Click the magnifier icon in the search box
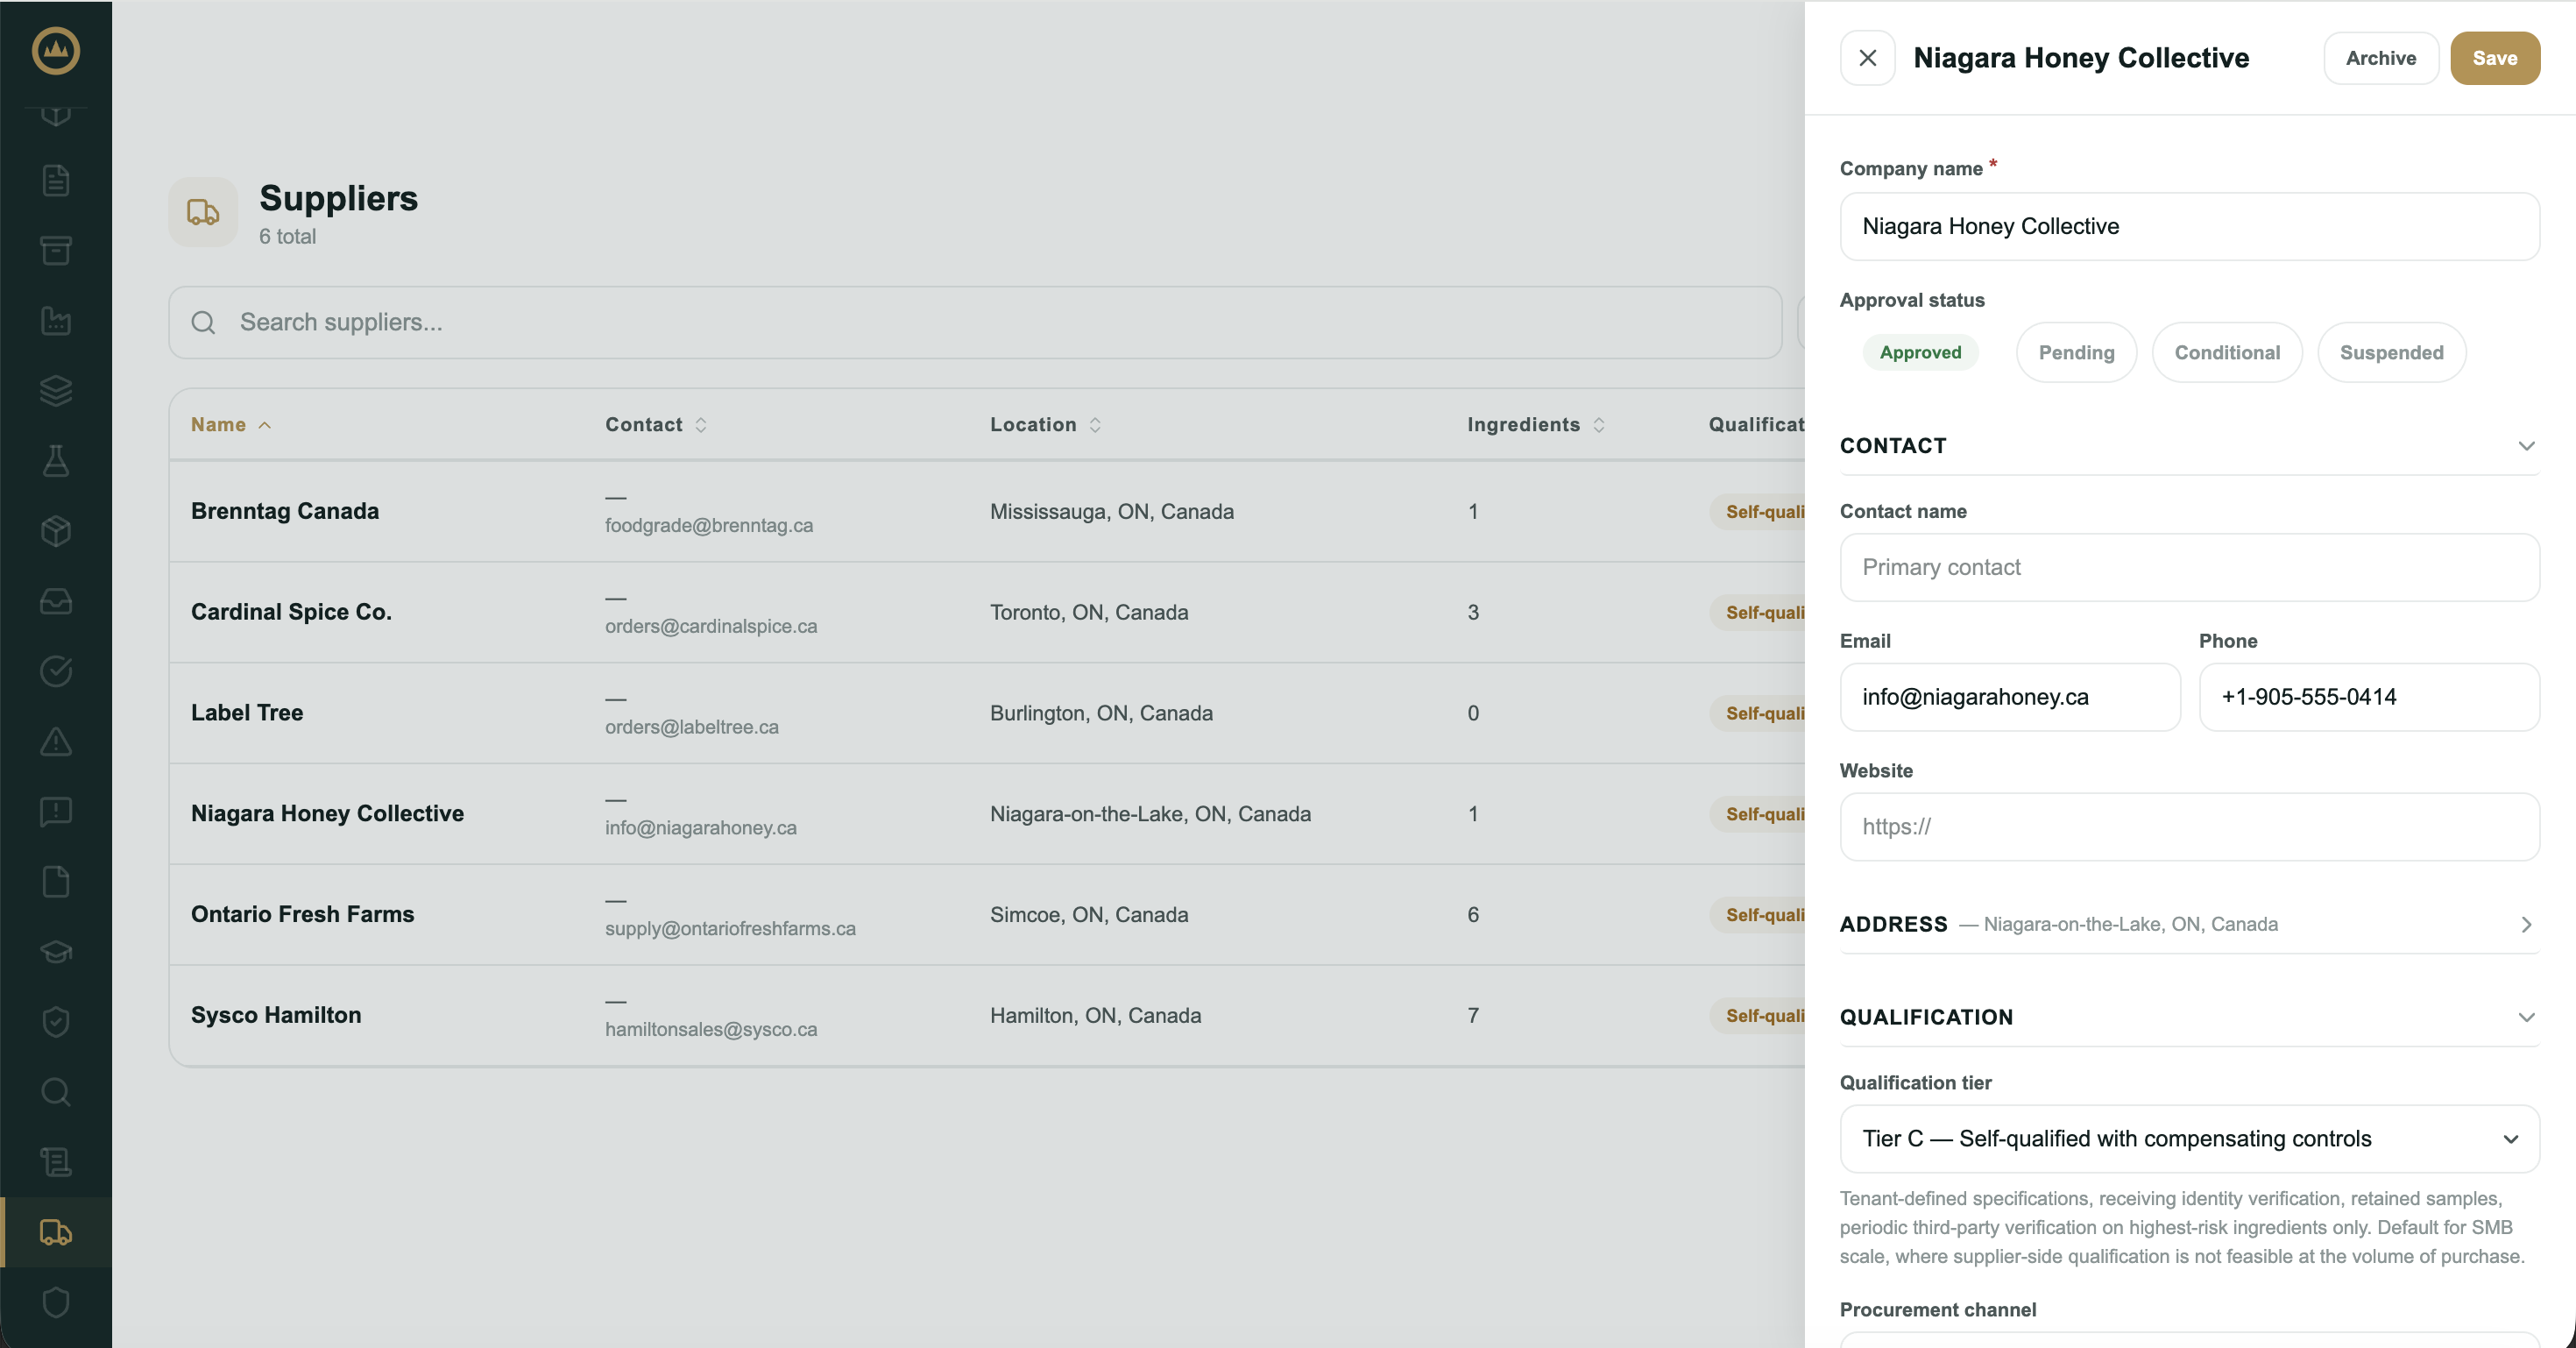The height and width of the screenshot is (1348, 2576). click(x=203, y=322)
